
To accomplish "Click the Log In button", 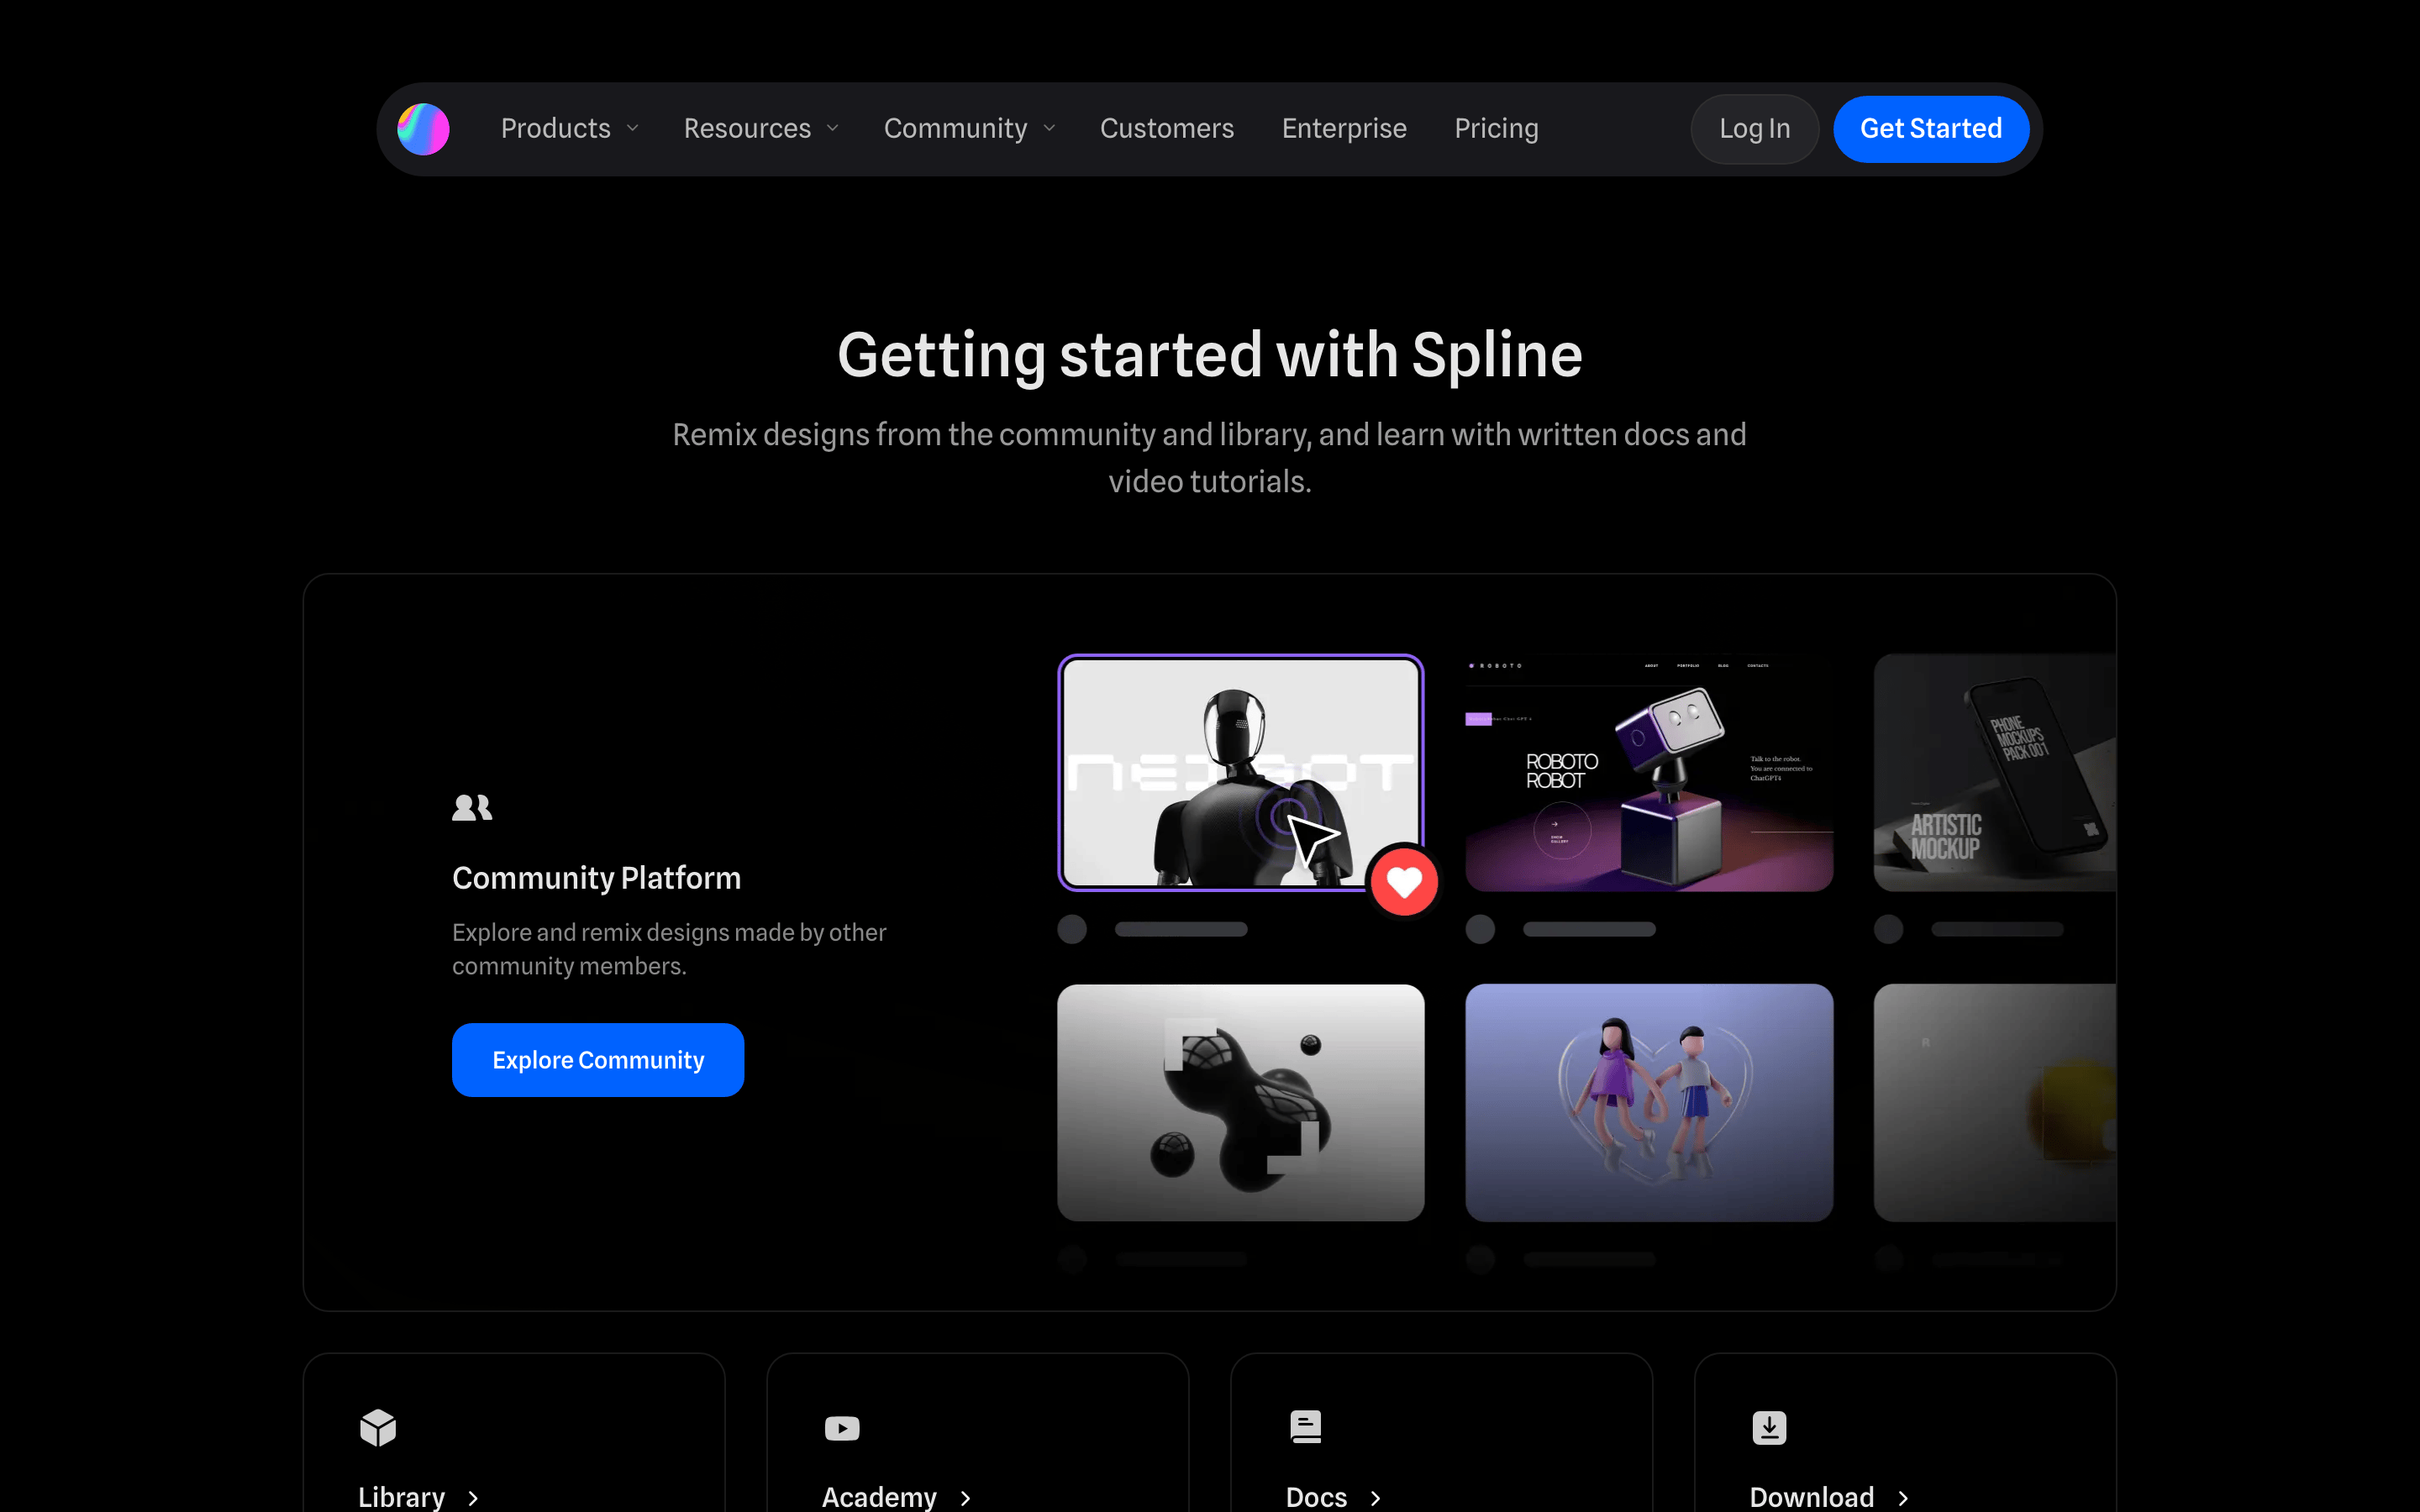I will tap(1754, 129).
